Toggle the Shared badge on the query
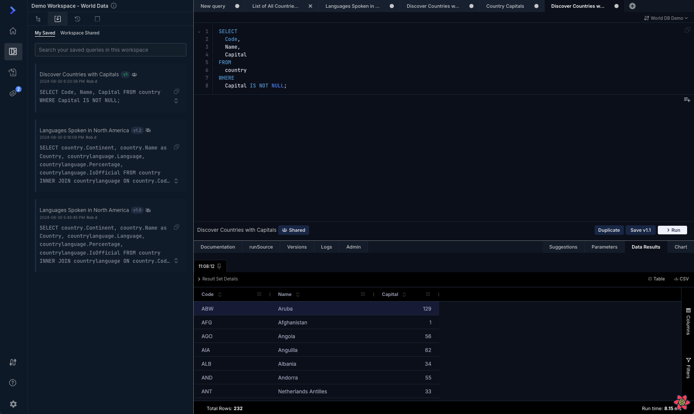Viewport: 694px width, 414px height. [294, 230]
